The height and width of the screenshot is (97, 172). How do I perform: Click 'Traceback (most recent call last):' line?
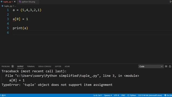34,71
